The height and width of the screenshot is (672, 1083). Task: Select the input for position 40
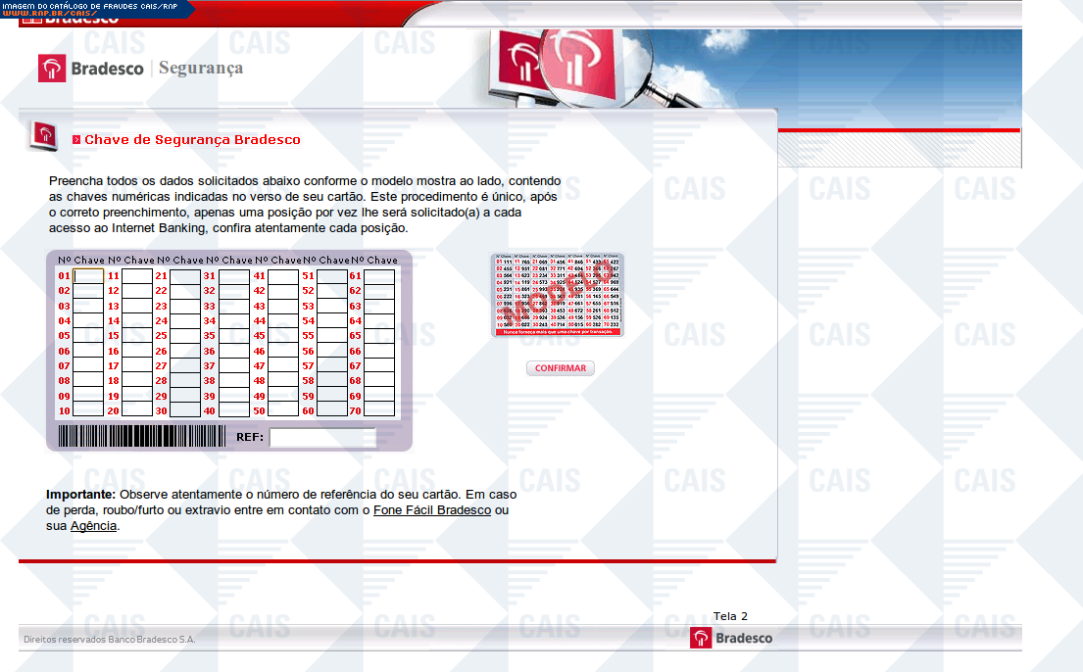233,410
